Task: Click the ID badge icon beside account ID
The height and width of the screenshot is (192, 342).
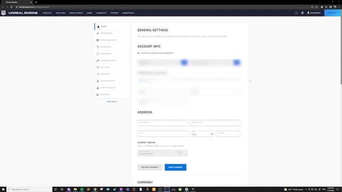Action: pyautogui.click(x=138, y=53)
